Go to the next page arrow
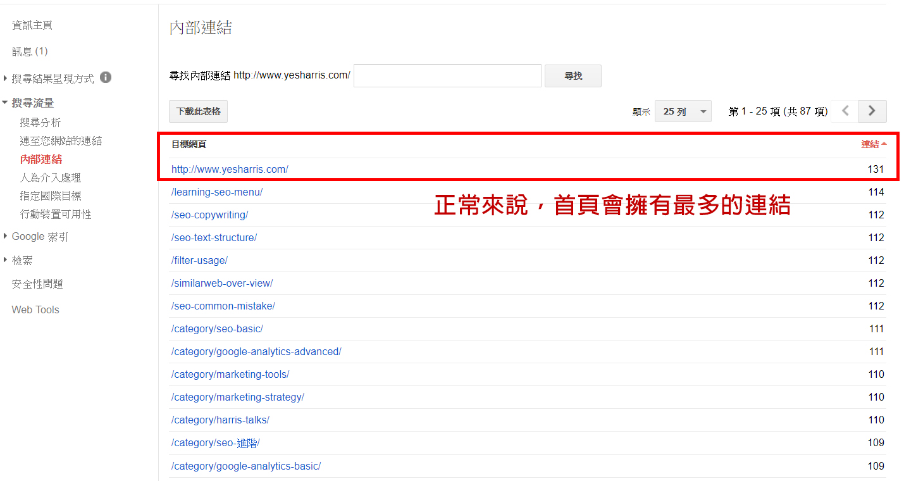 point(872,111)
